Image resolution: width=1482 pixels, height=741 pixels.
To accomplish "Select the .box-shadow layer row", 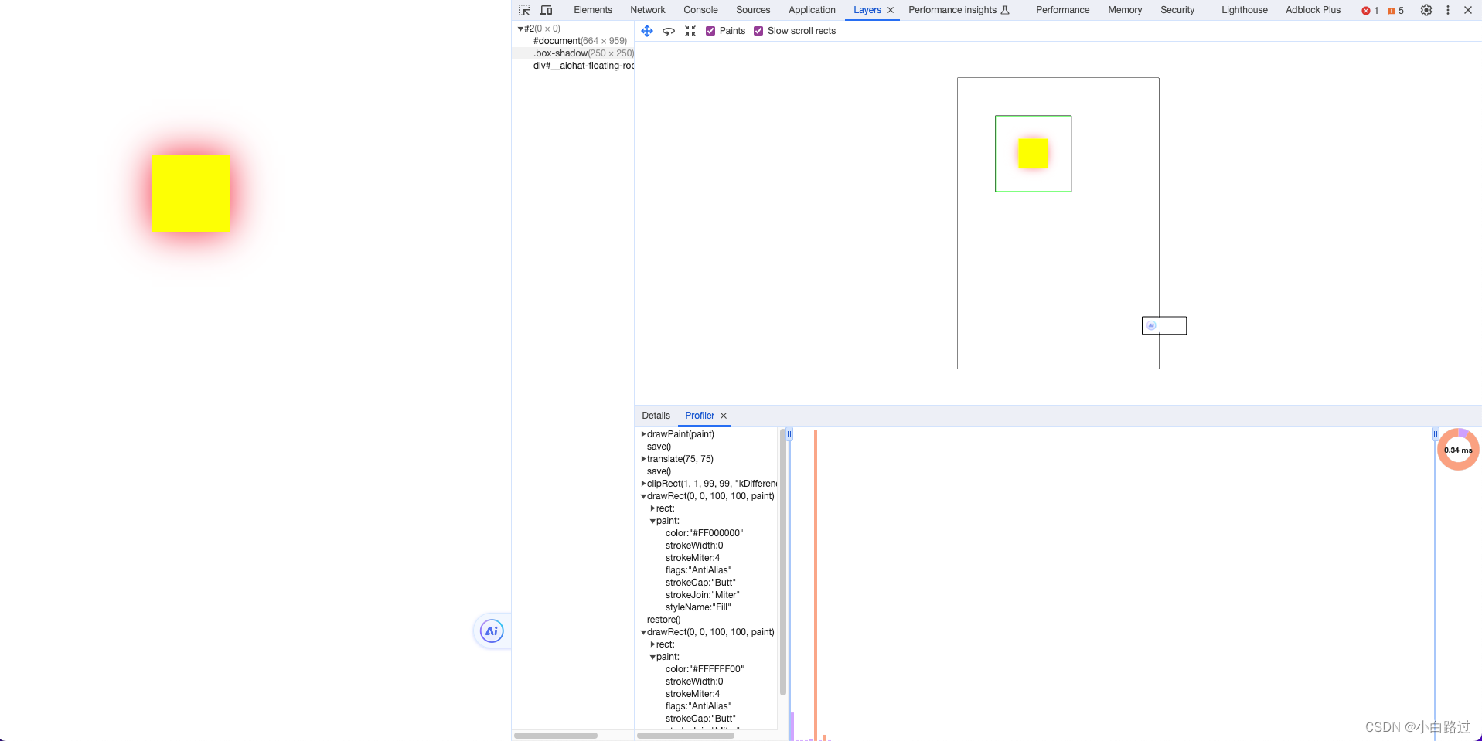I will coord(573,53).
